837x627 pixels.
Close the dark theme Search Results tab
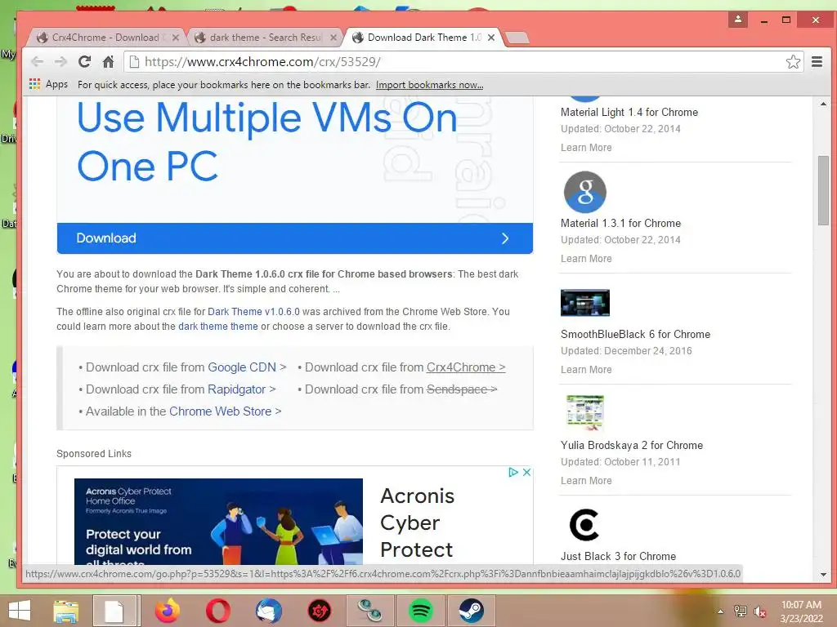[x=333, y=38]
